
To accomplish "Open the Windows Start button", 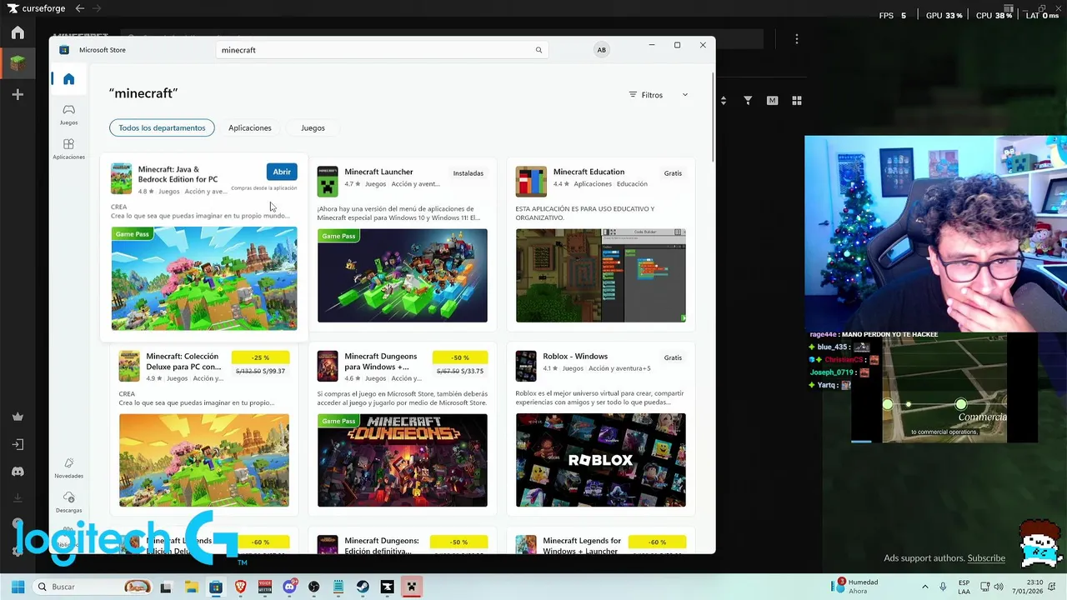I will point(18,587).
